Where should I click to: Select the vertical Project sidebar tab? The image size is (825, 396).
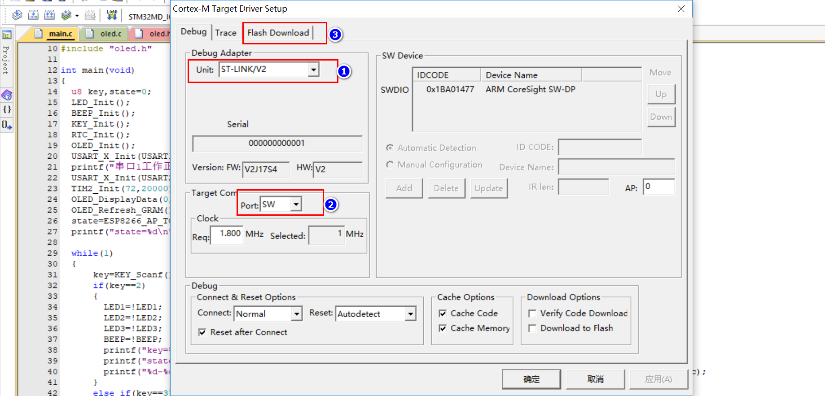[6, 60]
